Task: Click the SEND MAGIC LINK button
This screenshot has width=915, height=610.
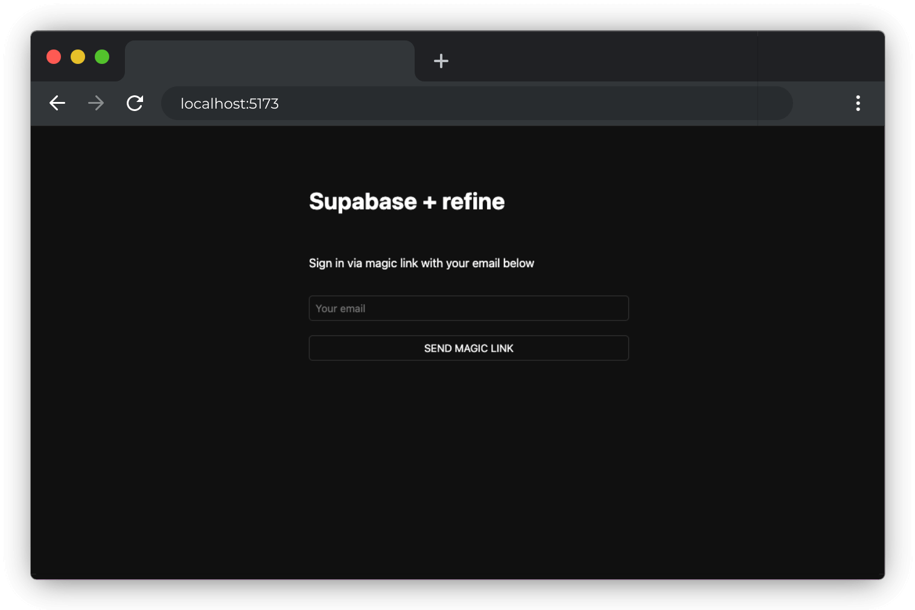Action: click(x=468, y=348)
